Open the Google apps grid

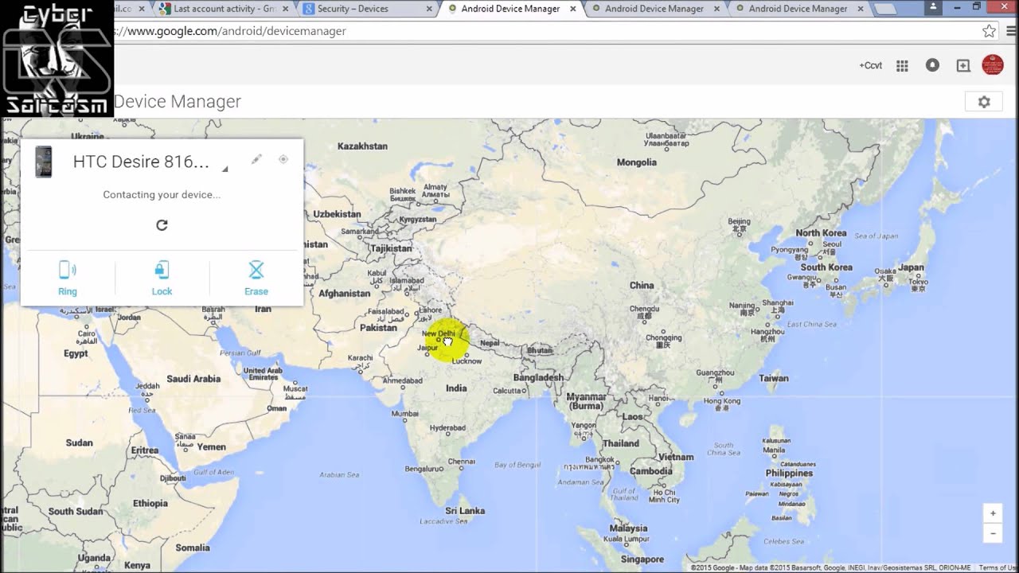point(902,66)
